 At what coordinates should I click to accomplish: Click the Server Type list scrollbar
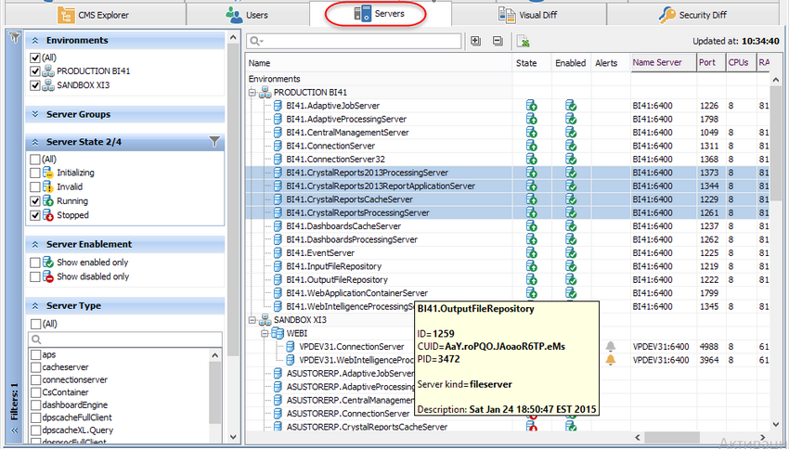tap(214, 392)
